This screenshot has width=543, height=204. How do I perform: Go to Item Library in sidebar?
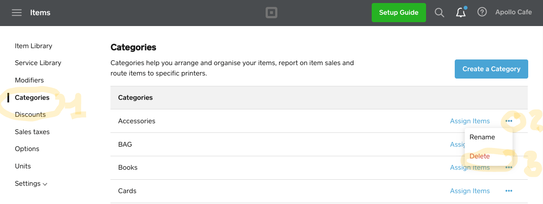33,46
